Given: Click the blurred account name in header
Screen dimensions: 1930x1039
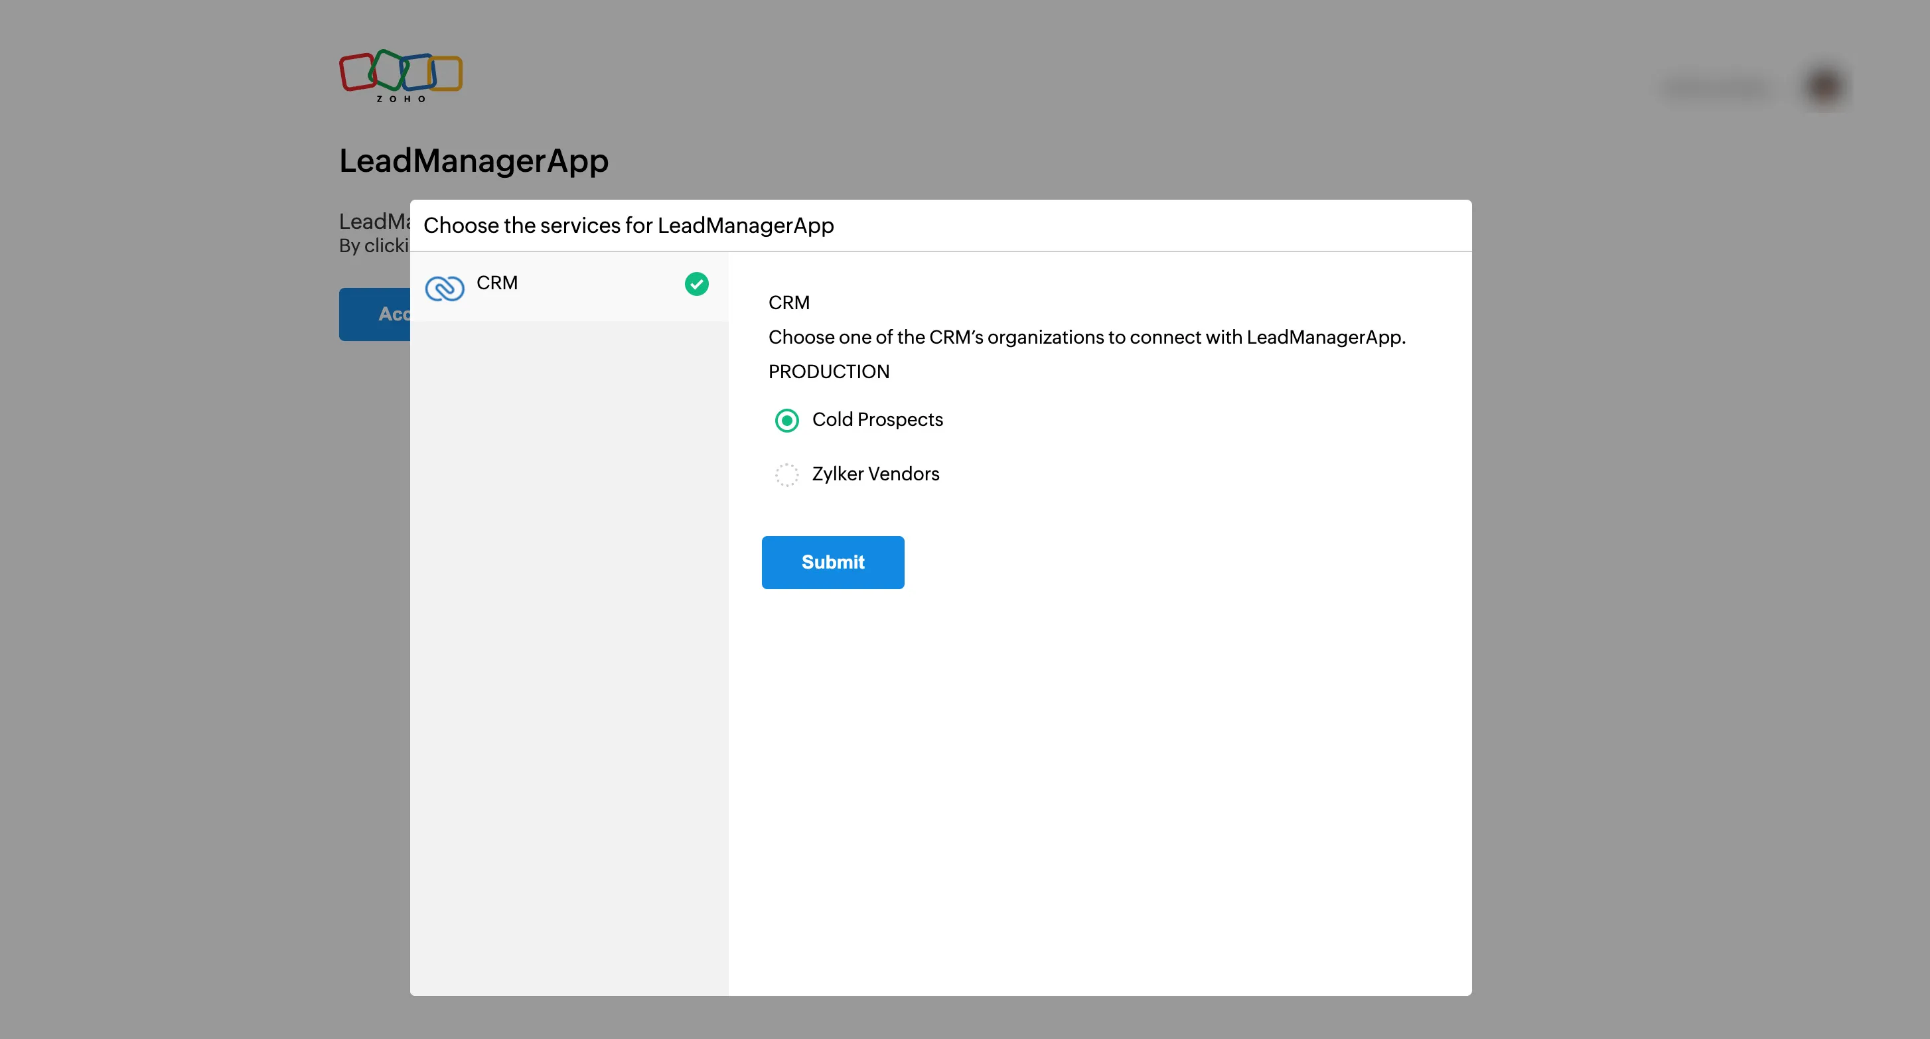Looking at the screenshot, I should click(1717, 88).
